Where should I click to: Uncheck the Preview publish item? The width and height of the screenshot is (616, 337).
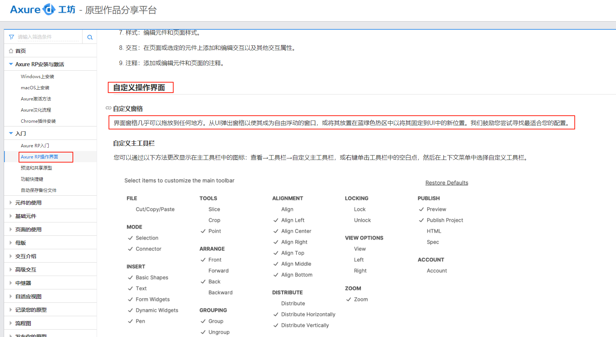[x=432, y=209]
